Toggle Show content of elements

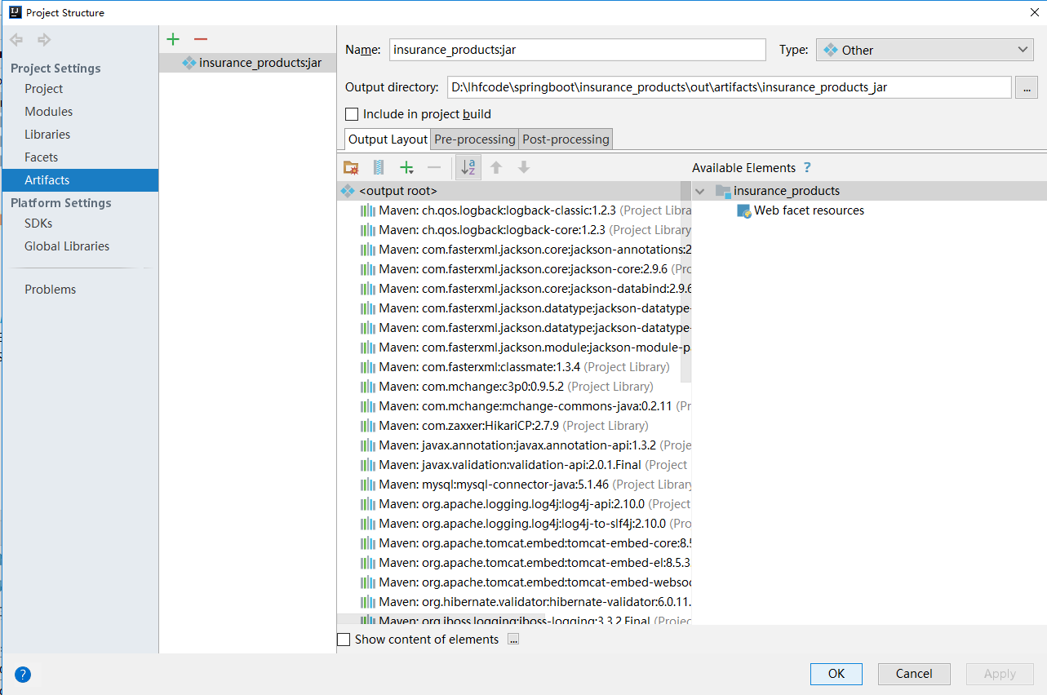pyautogui.click(x=344, y=640)
